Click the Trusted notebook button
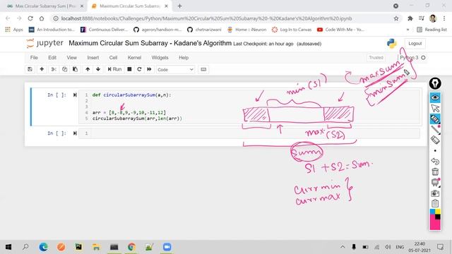The height and width of the screenshot is (254, 452). pyautogui.click(x=376, y=58)
